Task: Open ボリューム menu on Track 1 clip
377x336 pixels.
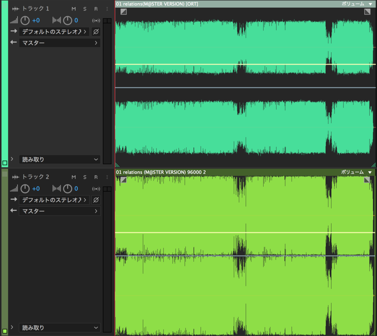Action: 357,4
